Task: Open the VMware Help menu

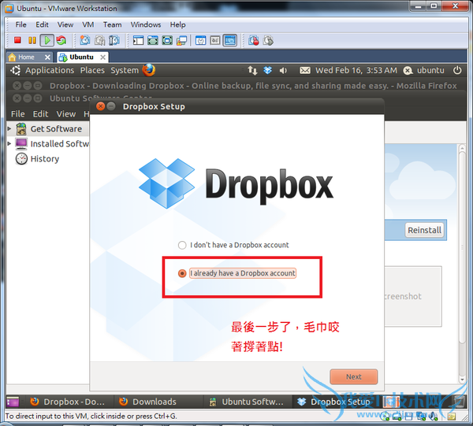Action: point(177,24)
